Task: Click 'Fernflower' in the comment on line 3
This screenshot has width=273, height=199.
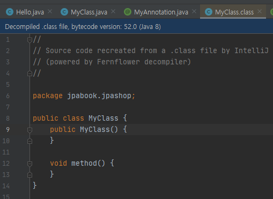Action: point(118,62)
